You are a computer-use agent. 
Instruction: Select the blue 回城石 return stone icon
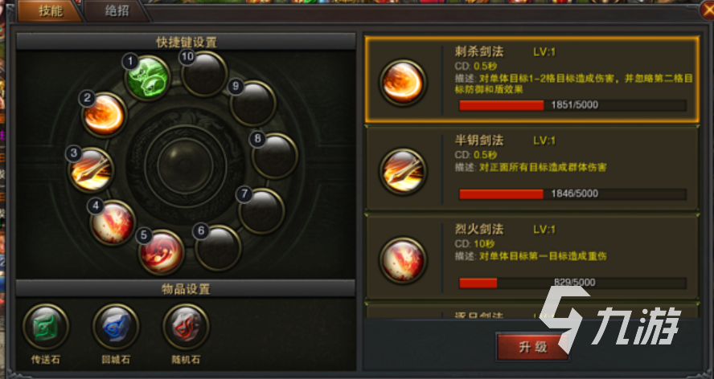(116, 327)
